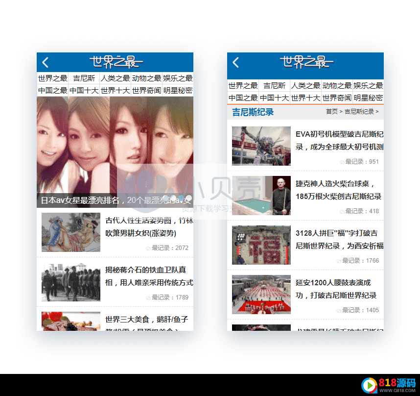This screenshot has height=396, width=420.
Task: Open 娱乐之最 in left phone menu
Action: tap(178, 78)
